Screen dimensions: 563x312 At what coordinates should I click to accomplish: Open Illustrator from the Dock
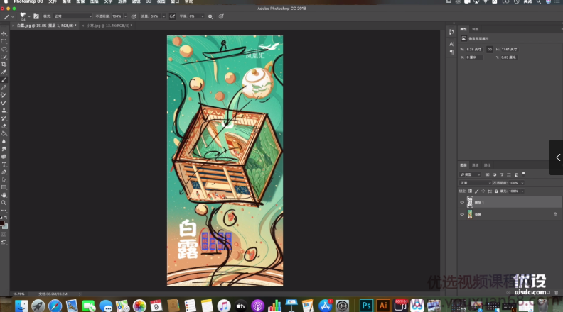[382, 305]
